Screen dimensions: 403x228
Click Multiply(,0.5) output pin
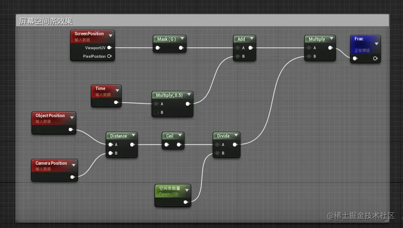click(188, 104)
